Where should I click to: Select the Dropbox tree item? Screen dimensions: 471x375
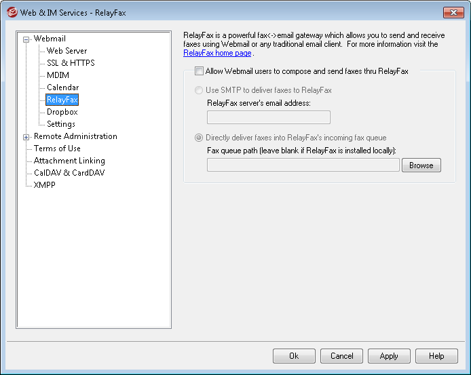pyautogui.click(x=62, y=112)
